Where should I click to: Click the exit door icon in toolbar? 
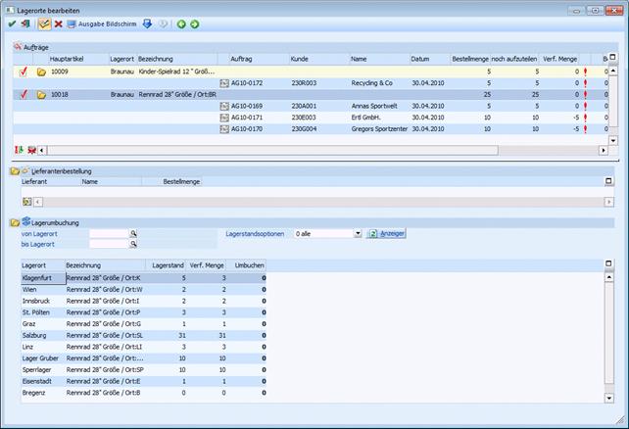tap(24, 23)
